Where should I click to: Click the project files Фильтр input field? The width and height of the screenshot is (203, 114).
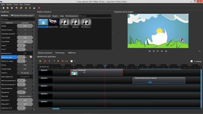click(95, 16)
